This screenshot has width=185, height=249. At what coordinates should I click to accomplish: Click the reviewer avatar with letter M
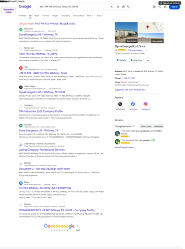117,141
